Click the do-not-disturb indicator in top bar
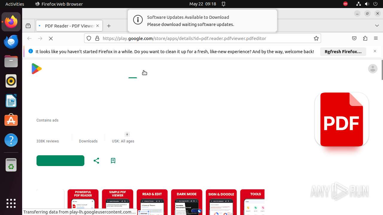The image size is (383, 215). point(346,4)
